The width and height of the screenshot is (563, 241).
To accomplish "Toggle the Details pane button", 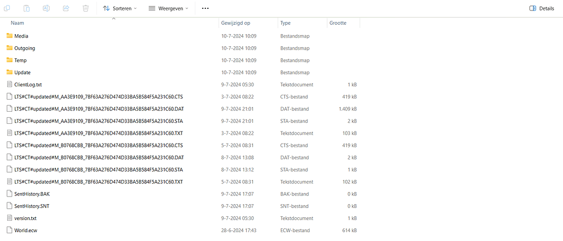I will click(542, 8).
